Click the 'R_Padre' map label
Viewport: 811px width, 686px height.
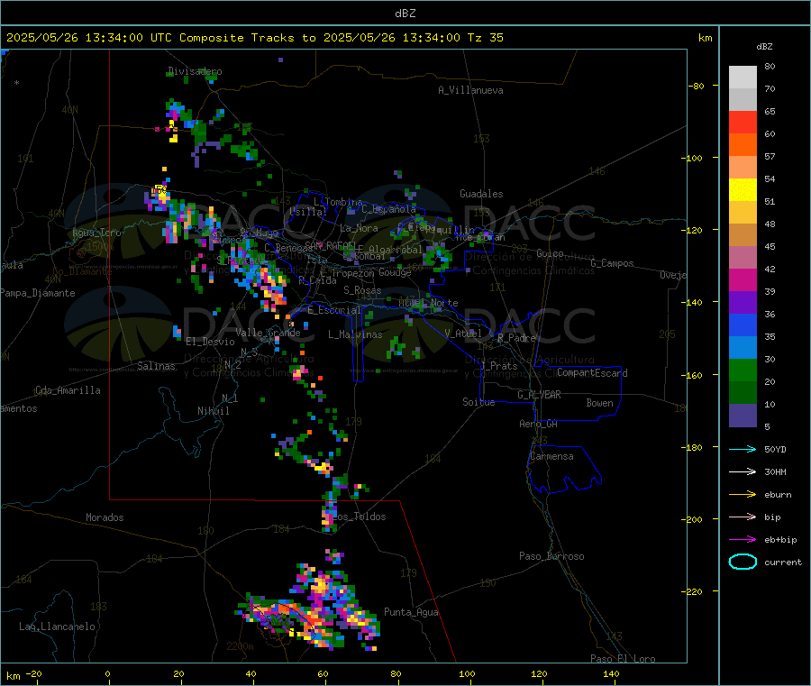[x=516, y=338]
